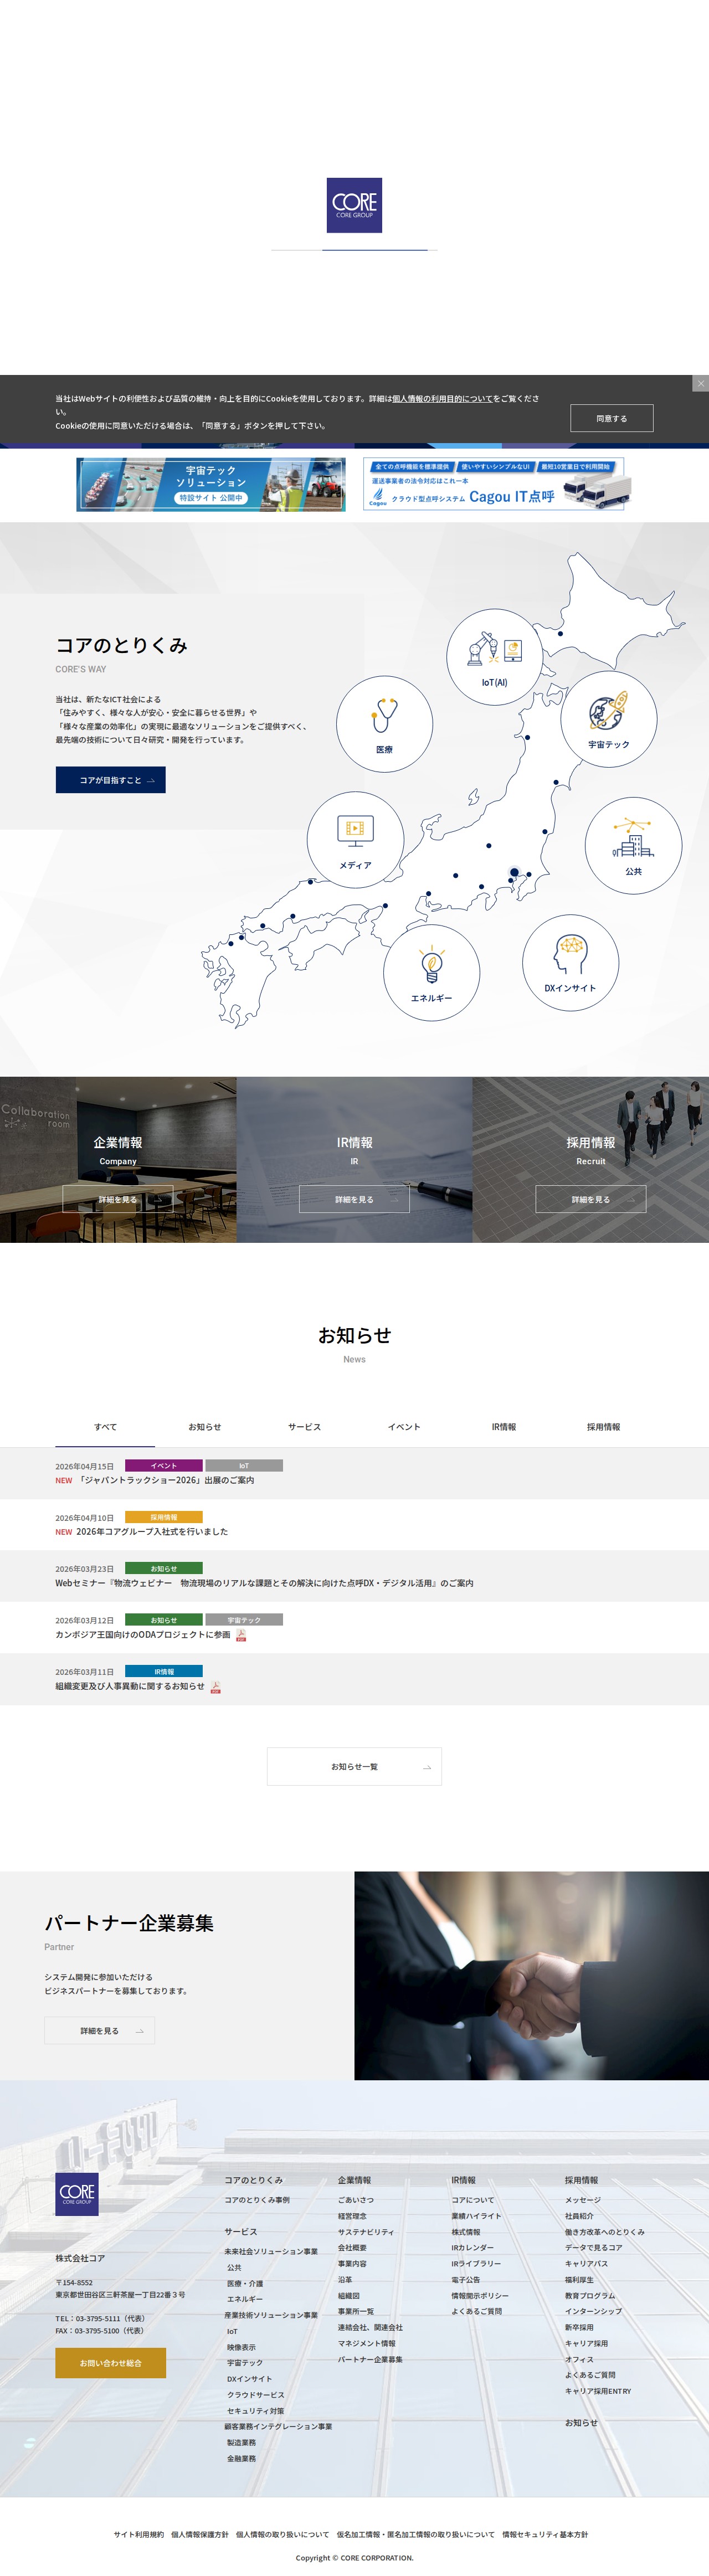
Task: Select the すべて news tab
Action: pyautogui.click(x=105, y=1427)
